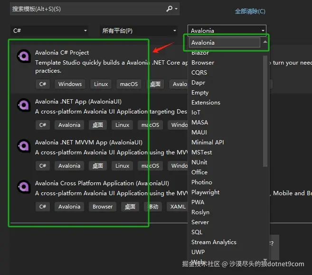Click 移动 tag on Cross Platform Application

153,207
